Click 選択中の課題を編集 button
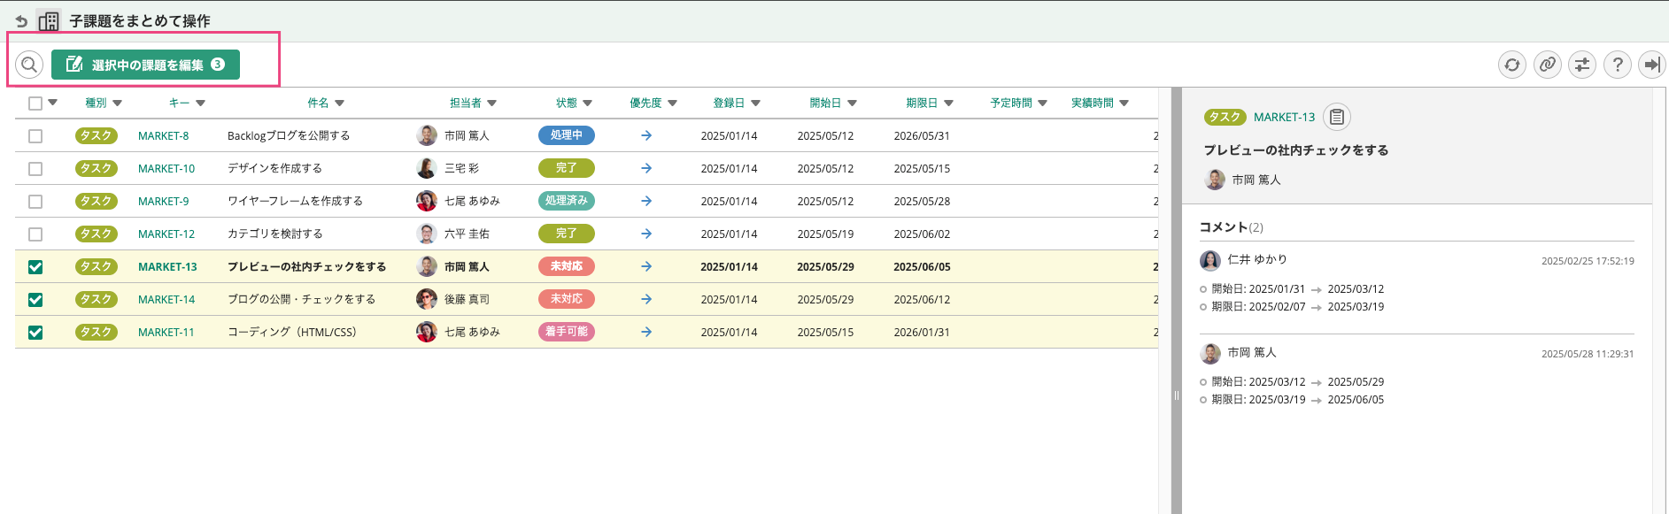Viewport: 1669px width, 514px height. [x=145, y=65]
